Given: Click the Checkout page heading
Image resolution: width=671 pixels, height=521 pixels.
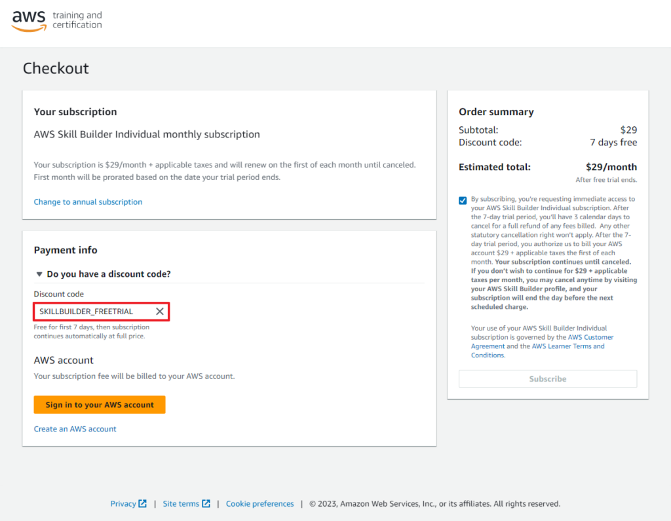Looking at the screenshot, I should click(56, 68).
